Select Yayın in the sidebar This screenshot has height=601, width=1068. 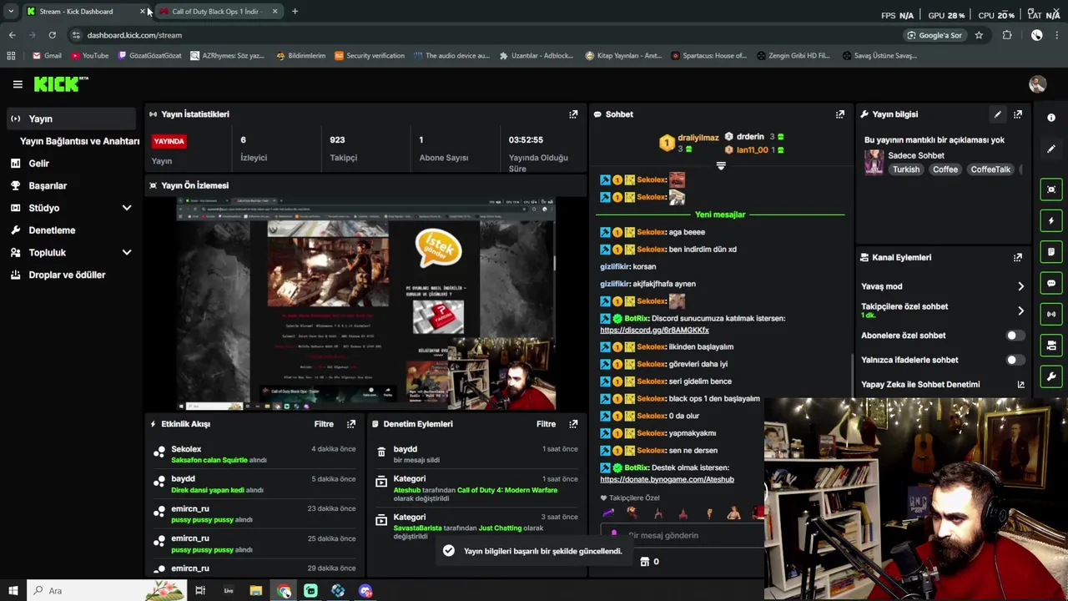71,119
